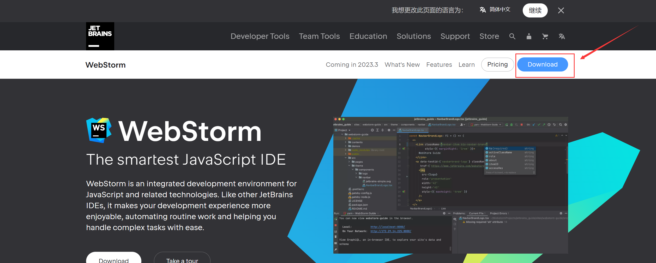Click the Take a tour button
Viewport: 656px width, 263px height.
point(182,260)
